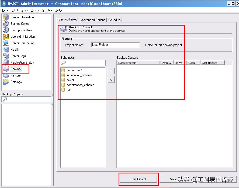Select Service Control label in sidebar

pyautogui.click(x=20, y=24)
